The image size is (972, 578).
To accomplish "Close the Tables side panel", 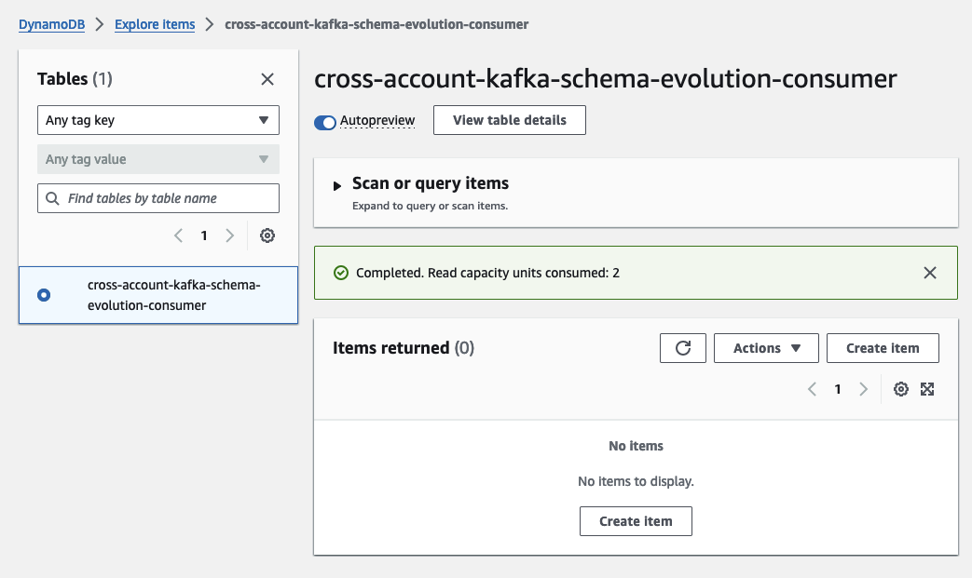I will pos(267,79).
